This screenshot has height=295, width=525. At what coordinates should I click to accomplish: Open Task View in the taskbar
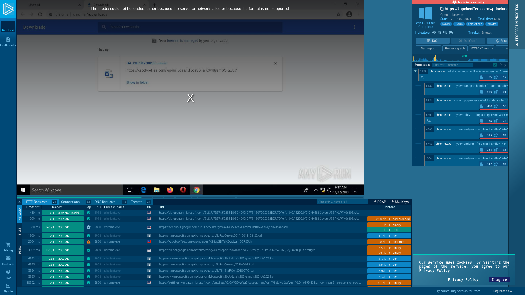130,190
